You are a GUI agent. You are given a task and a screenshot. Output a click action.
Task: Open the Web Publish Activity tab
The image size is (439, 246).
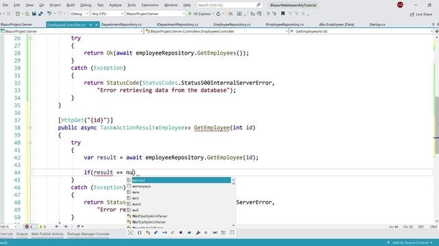coord(47,234)
